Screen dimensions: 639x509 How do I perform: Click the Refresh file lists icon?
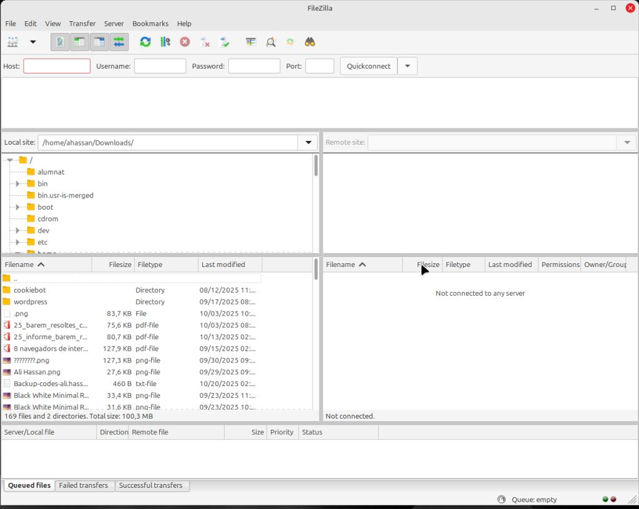coord(145,42)
